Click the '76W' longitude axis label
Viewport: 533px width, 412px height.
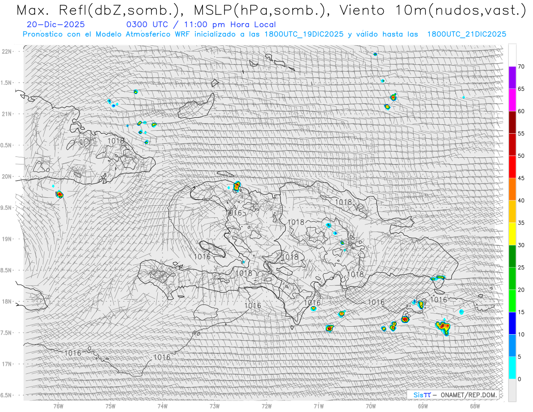coord(58,406)
